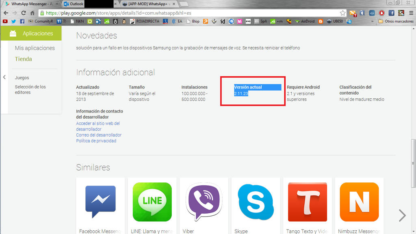Click the browser reload button
The width and height of the screenshot is (416, 234).
(23, 13)
